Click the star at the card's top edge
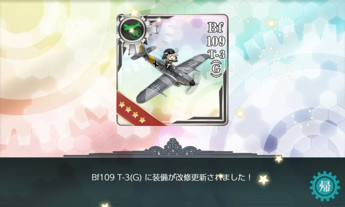Screen dimensions: 345x207 click(x=134, y=12)
